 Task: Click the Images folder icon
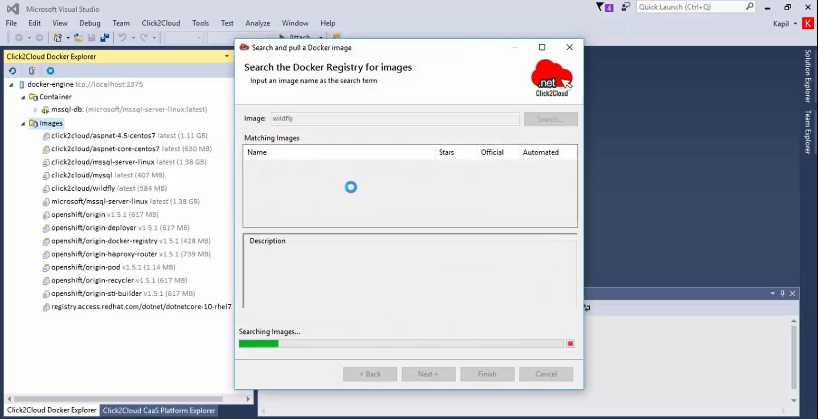pyautogui.click(x=33, y=123)
